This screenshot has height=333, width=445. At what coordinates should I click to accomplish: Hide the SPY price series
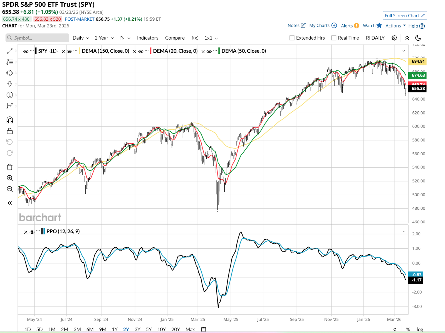(26, 52)
